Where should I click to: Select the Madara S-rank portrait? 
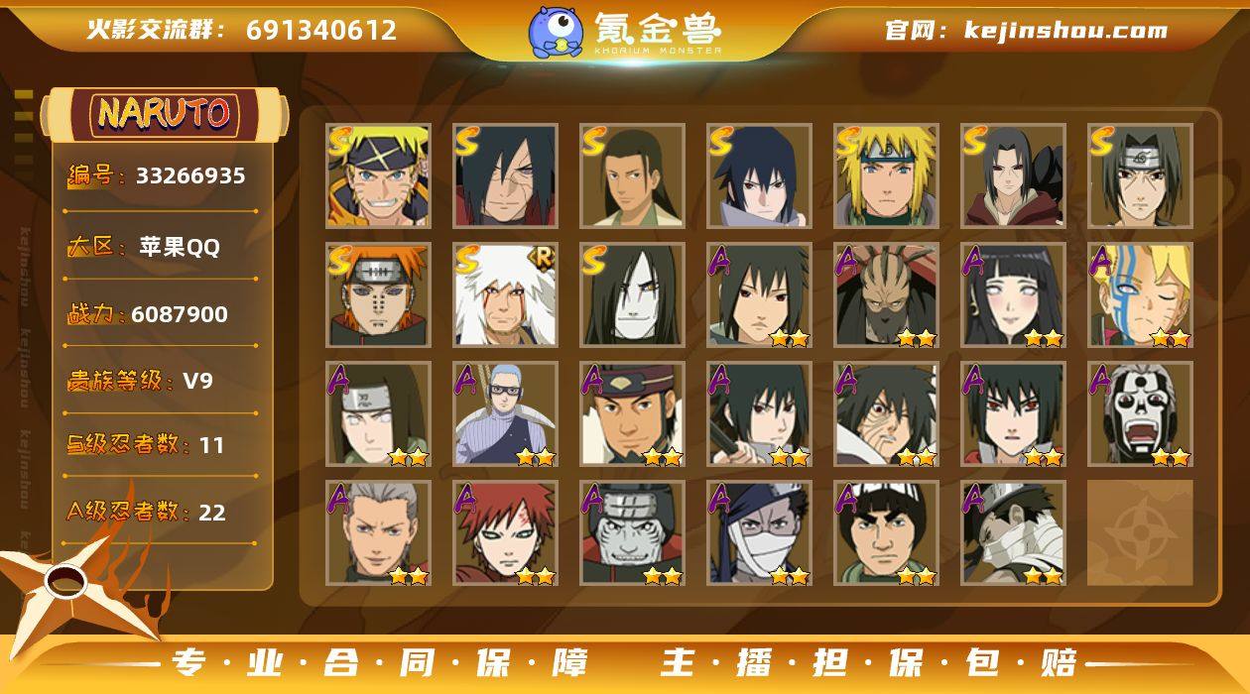505,175
